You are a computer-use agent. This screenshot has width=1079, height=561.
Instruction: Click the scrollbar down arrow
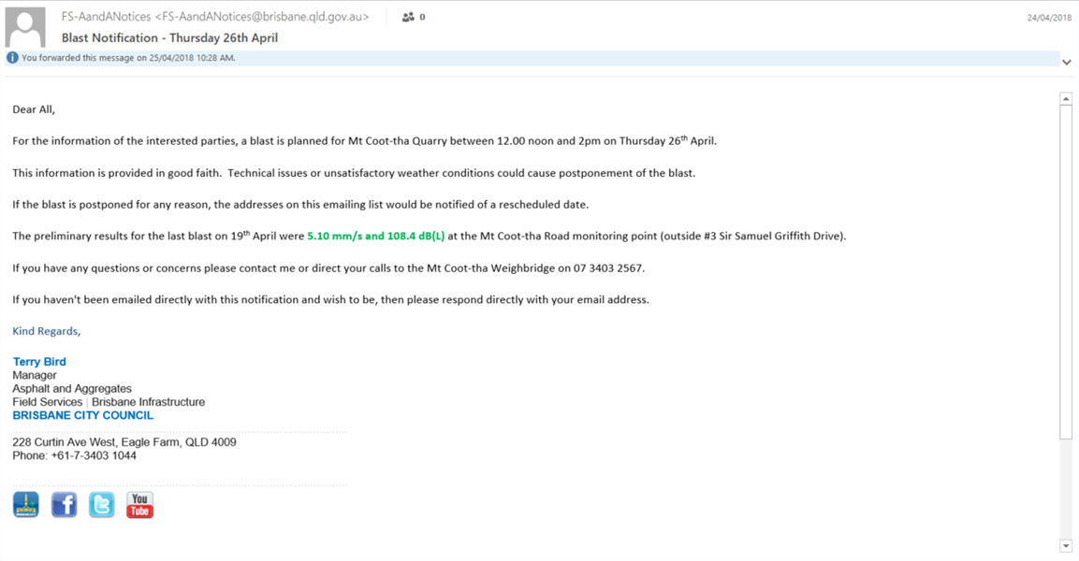[x=1066, y=546]
